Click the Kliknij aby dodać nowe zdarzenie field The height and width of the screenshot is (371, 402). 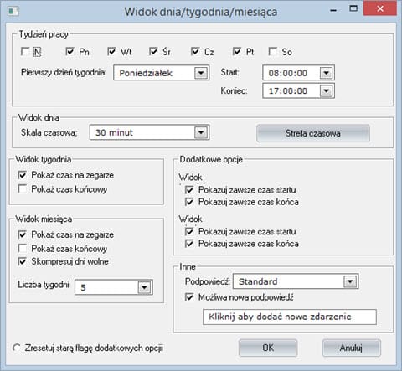click(x=290, y=317)
